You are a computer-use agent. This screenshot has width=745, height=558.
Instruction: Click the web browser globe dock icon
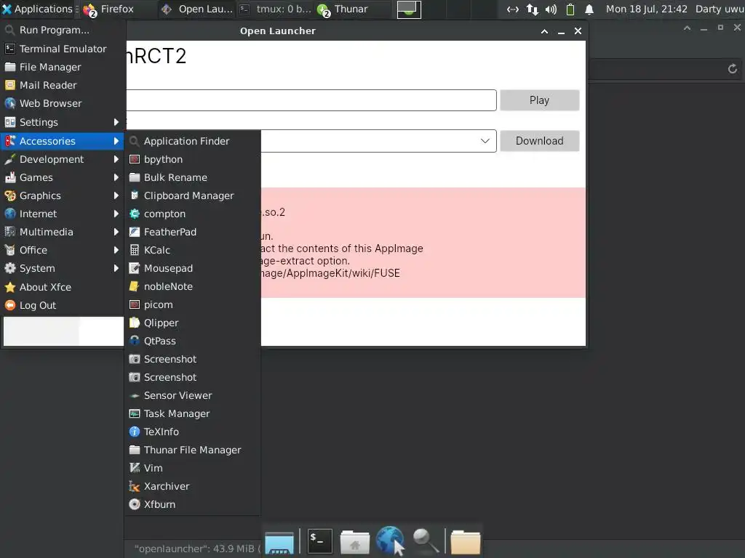tap(390, 541)
